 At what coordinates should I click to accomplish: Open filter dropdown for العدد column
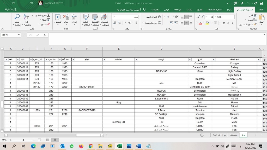tap(7, 59)
